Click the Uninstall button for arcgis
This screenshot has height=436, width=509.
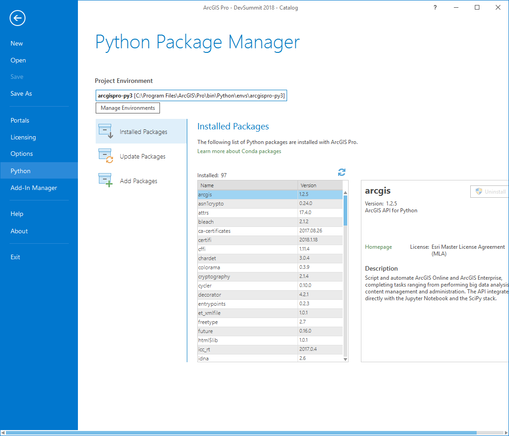coord(489,191)
